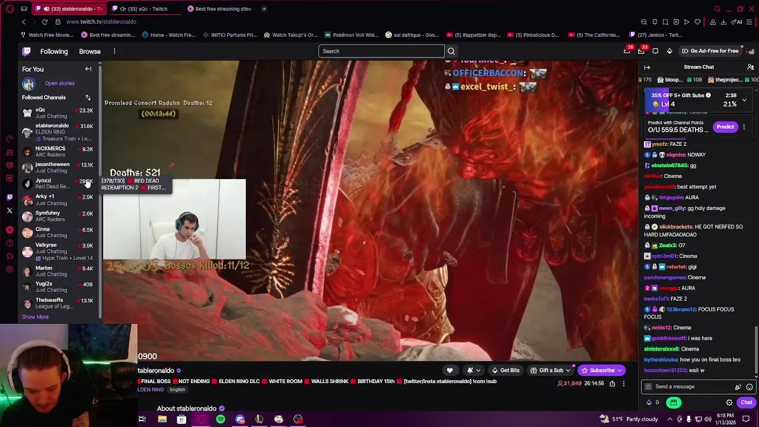Image resolution: width=759 pixels, height=427 pixels.
Task: Open the stream's three-dot options menu
Action: pyautogui.click(x=623, y=384)
